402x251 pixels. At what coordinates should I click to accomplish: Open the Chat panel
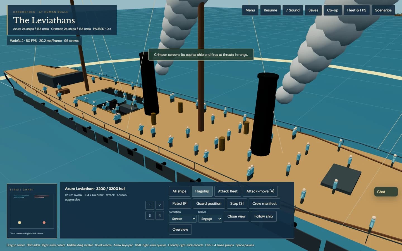pos(386,192)
